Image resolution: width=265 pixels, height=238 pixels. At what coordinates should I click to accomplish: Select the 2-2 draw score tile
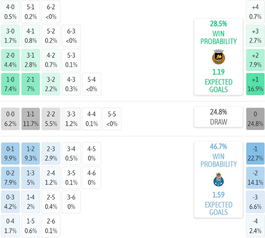tap(51, 119)
